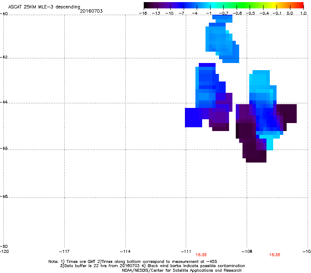Click the -42 latitude axis label
Image resolution: width=311 pixels, height=273 pixels.
[4, 57]
